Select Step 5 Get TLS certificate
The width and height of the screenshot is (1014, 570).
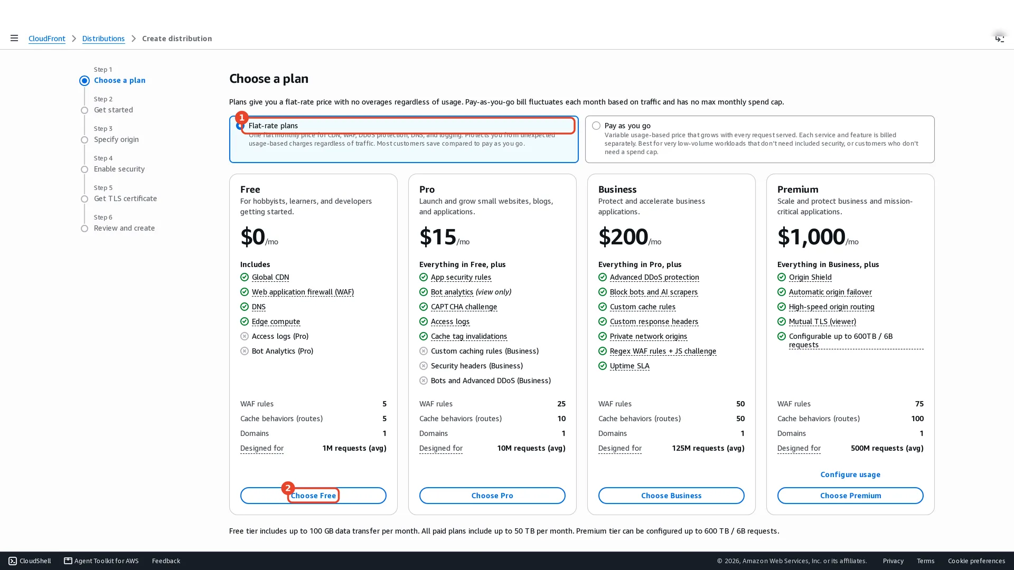(125, 198)
